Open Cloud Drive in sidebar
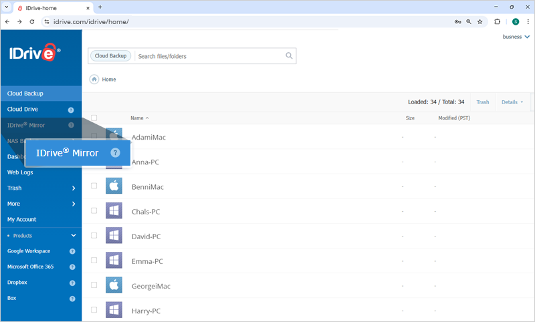Image resolution: width=535 pixels, height=322 pixels. (x=23, y=110)
